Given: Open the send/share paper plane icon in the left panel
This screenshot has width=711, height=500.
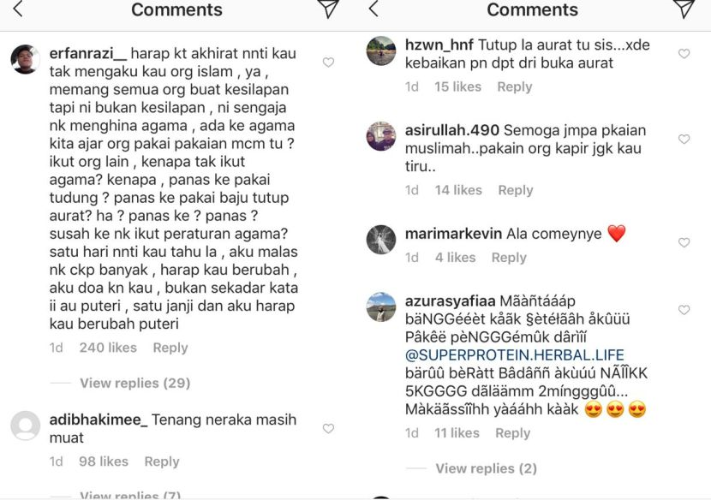Looking at the screenshot, I should coord(328,9).
